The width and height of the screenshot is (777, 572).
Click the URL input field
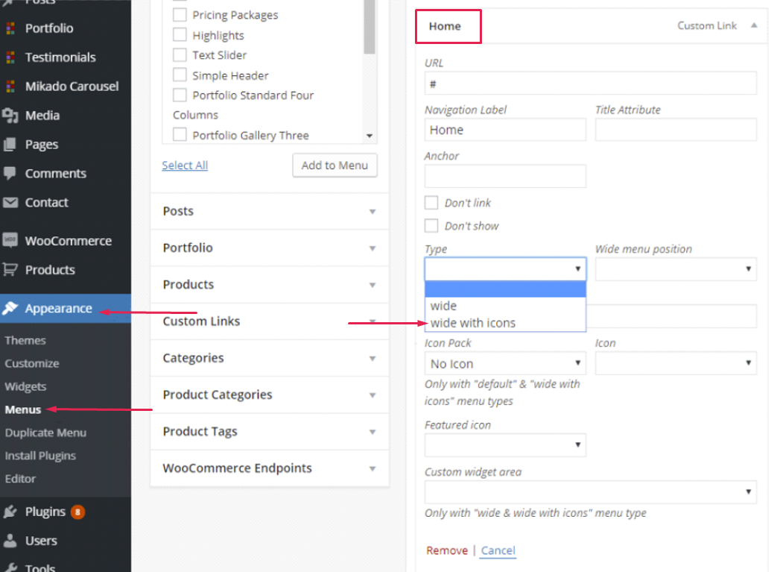[591, 84]
